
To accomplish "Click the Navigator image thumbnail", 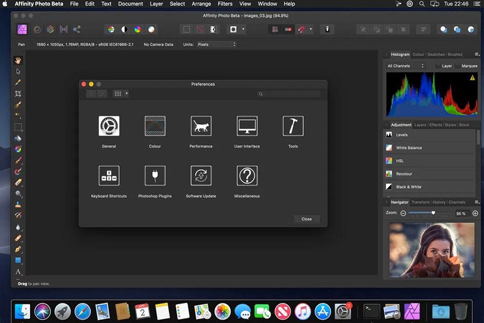I will tap(432, 250).
